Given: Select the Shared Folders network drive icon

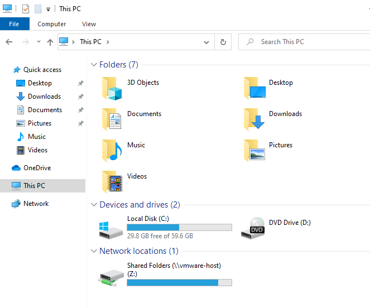Looking at the screenshot, I should 111,278.
